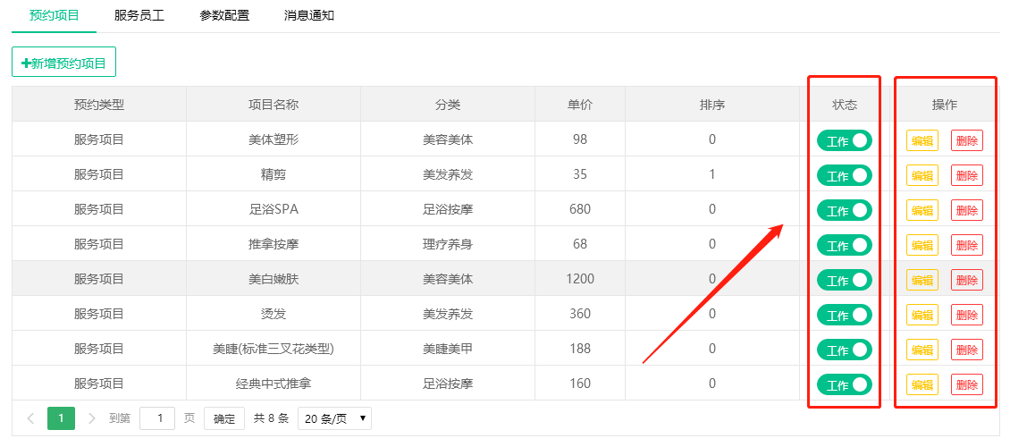
Task: Click the 理疗养身 category cell
Action: coord(448,243)
